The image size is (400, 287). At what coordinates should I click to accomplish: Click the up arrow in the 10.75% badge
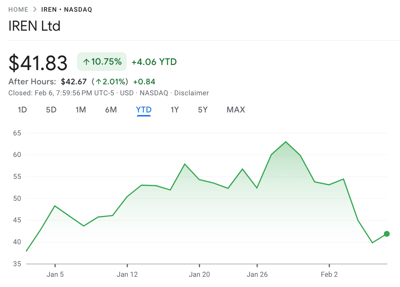[x=86, y=62]
